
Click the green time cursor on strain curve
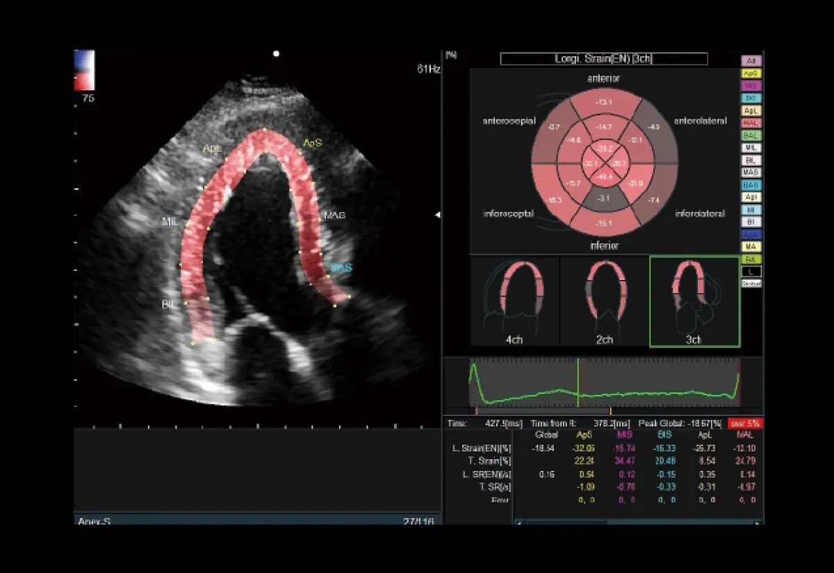click(578, 383)
